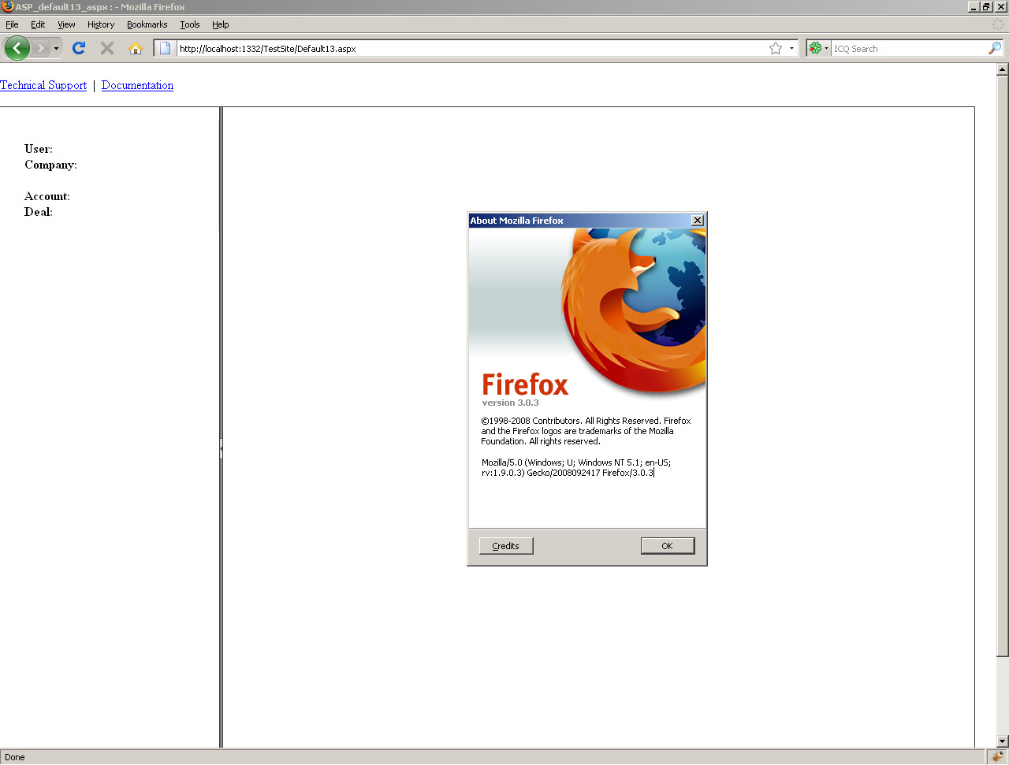Open the History menu
1009x765 pixels.
(101, 24)
